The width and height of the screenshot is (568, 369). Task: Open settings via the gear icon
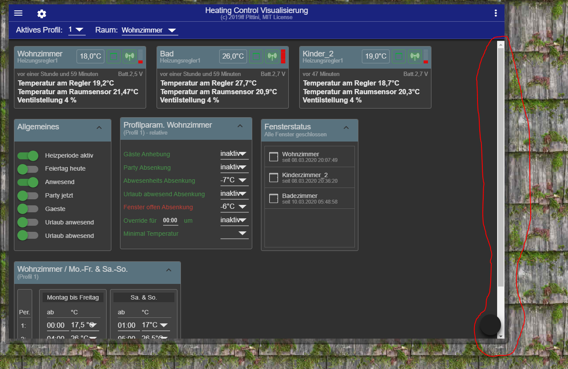[42, 14]
